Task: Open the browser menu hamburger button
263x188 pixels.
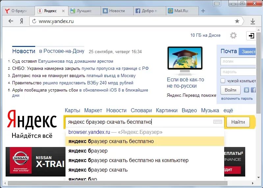Action: 217,4
